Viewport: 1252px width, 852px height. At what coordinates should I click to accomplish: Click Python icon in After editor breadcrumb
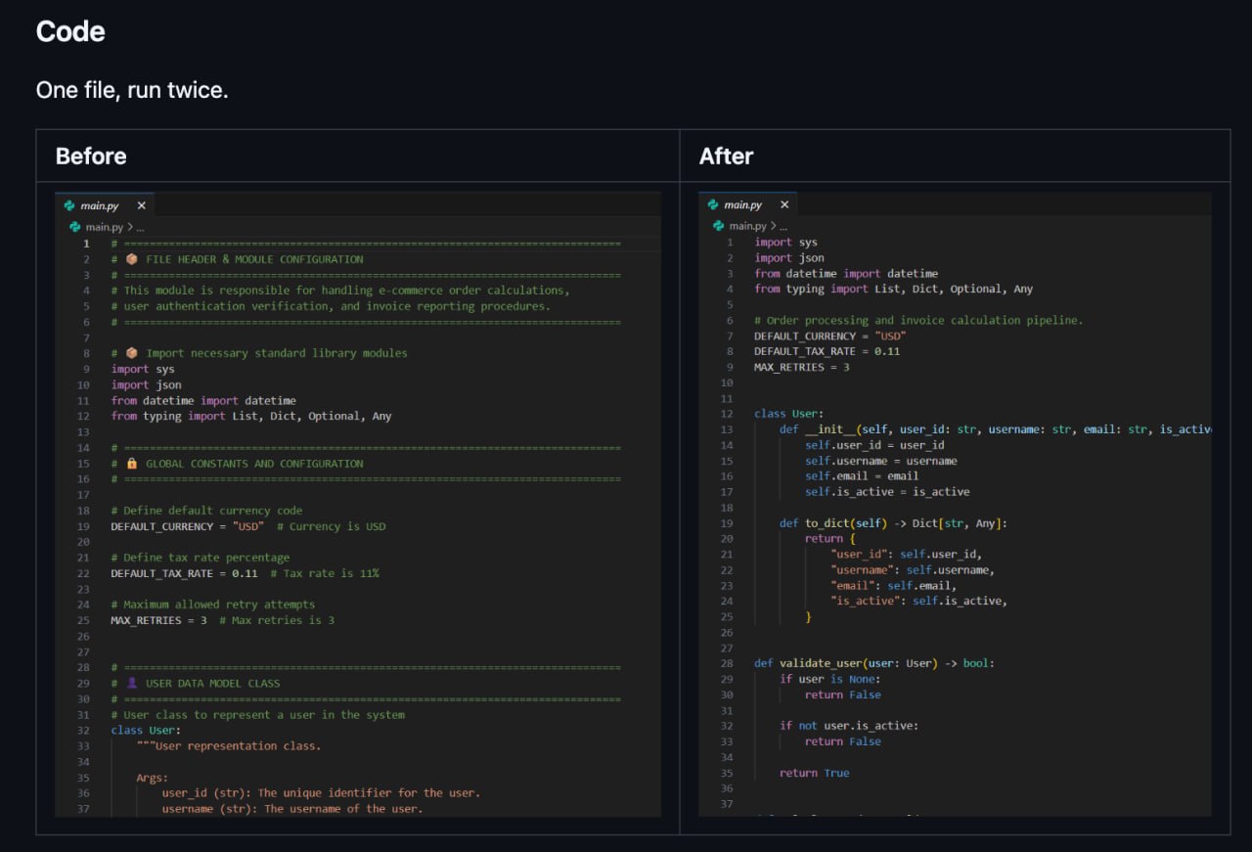[x=719, y=226]
